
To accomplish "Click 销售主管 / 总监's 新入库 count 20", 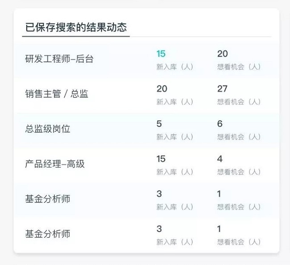I will coord(162,89).
